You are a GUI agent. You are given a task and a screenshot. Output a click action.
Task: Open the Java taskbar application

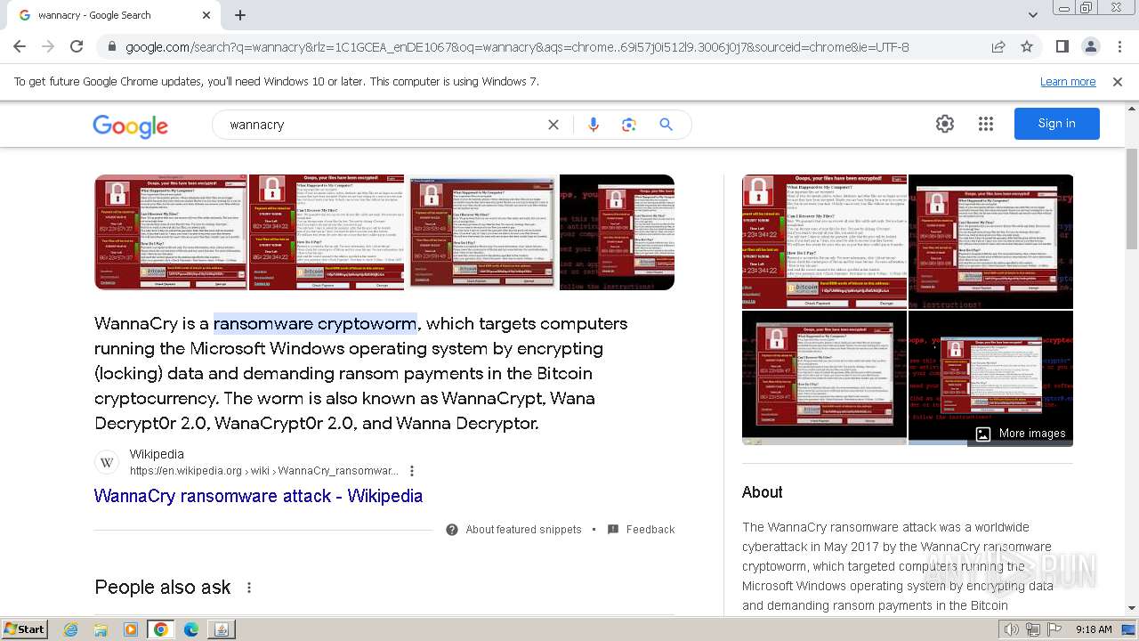point(221,629)
